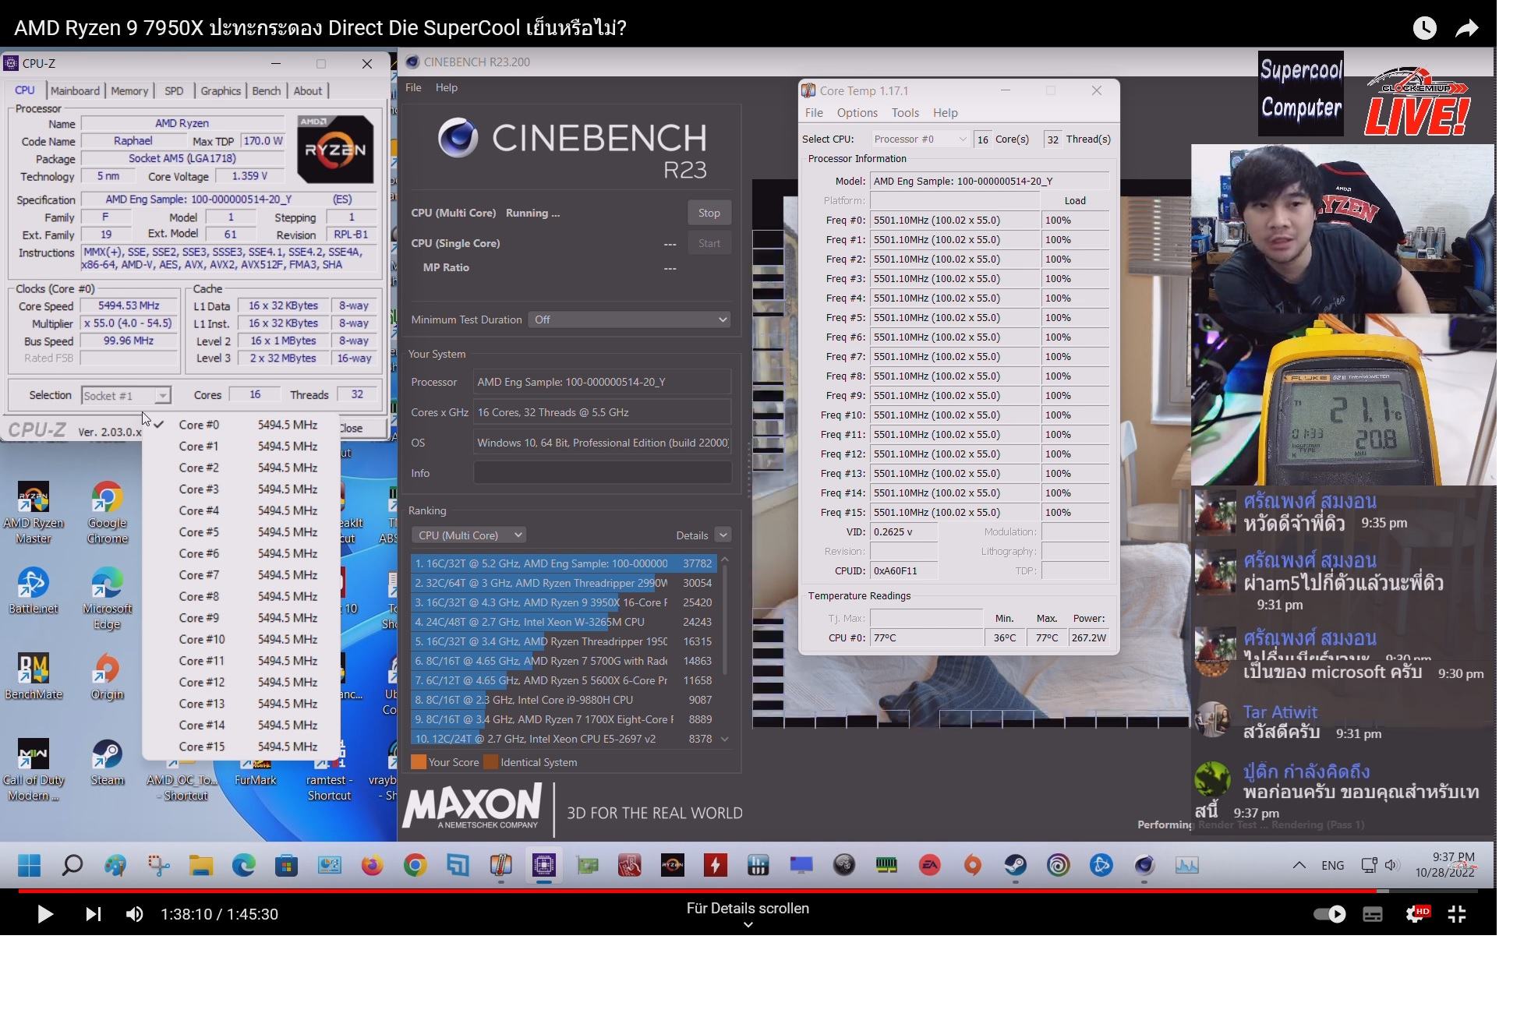Image resolution: width=1538 pixels, height=1031 pixels.
Task: Select Core #5 in the core list
Action: pos(242,532)
